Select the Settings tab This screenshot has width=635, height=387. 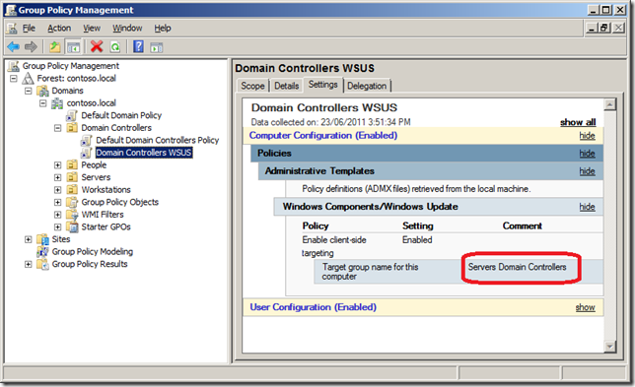pos(322,85)
